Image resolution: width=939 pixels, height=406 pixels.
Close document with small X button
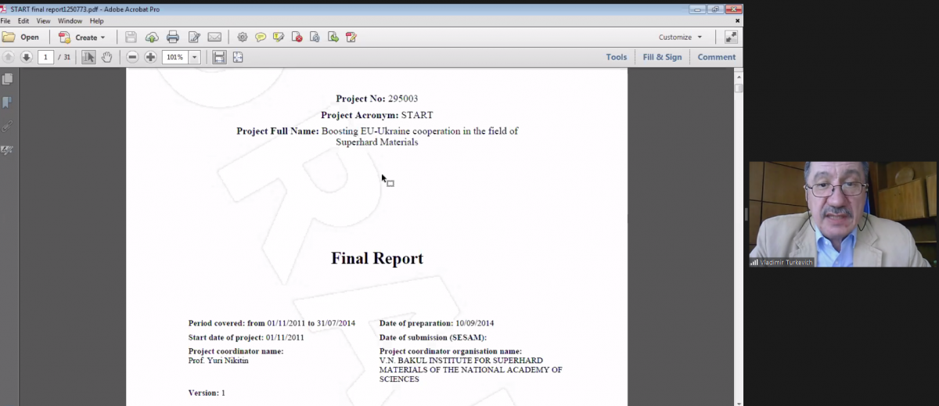pyautogui.click(x=738, y=21)
